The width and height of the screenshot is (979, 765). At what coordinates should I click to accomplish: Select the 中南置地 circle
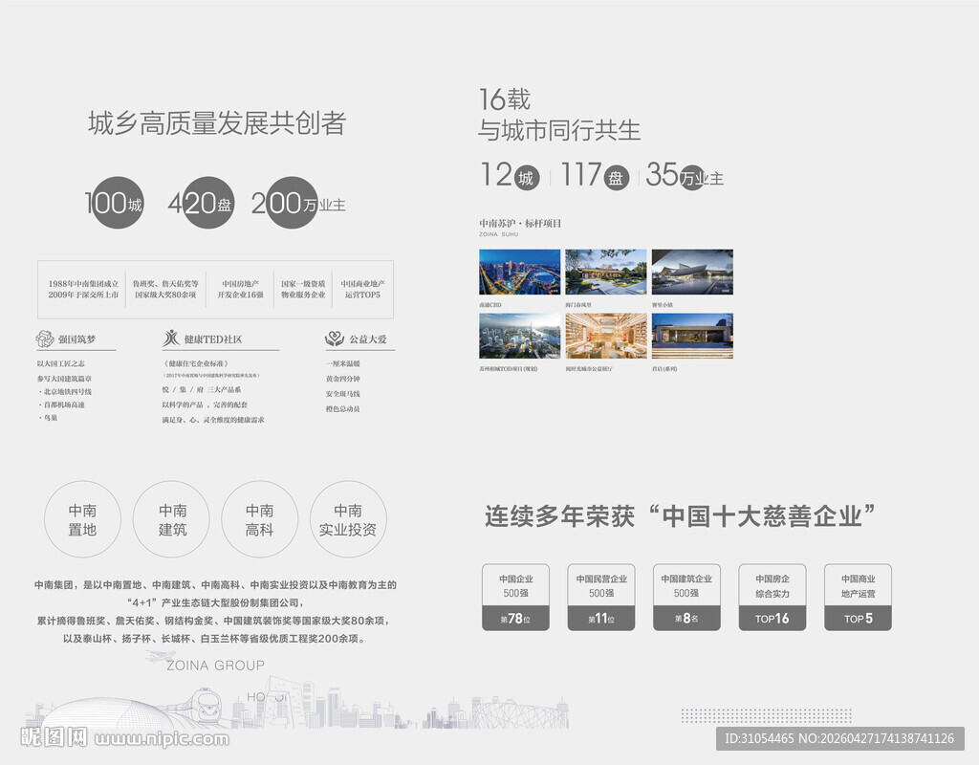pyautogui.click(x=82, y=519)
